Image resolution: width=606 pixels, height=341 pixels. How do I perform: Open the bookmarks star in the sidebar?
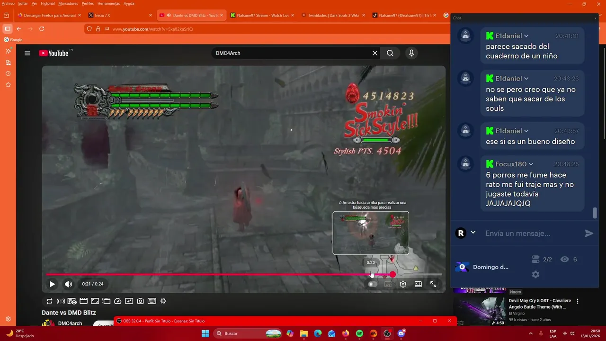point(8,85)
